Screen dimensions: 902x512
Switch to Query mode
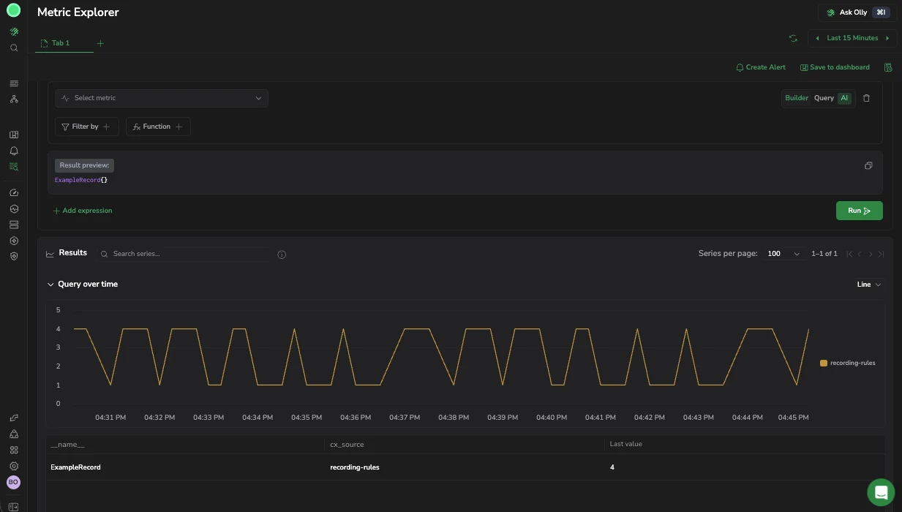click(x=824, y=98)
